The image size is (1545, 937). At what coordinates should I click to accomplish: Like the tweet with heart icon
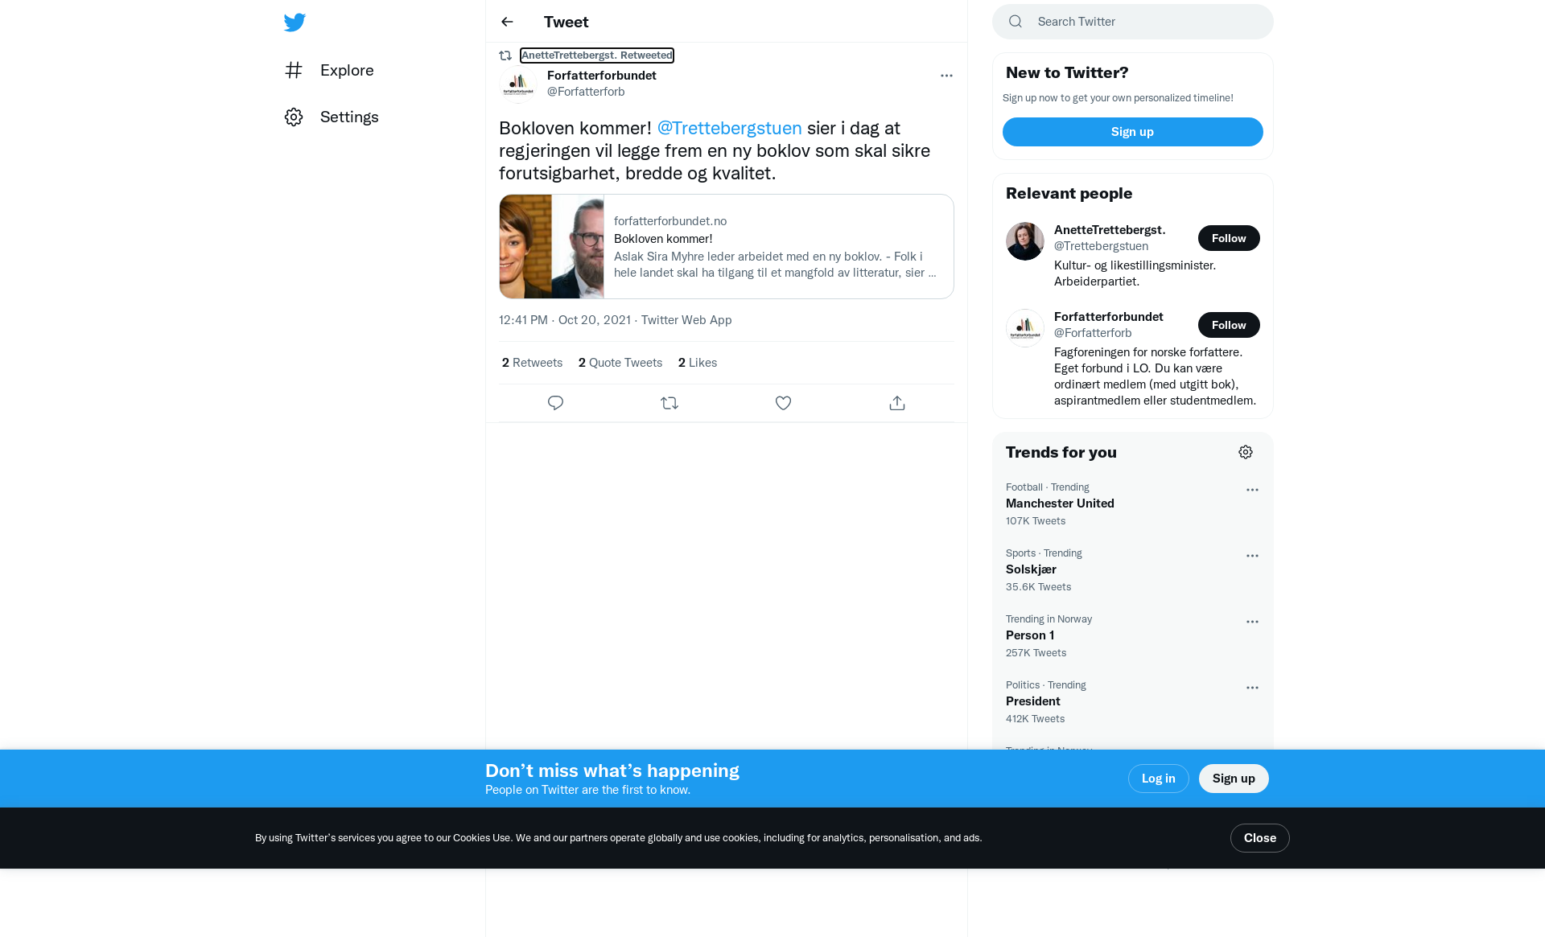(x=783, y=403)
